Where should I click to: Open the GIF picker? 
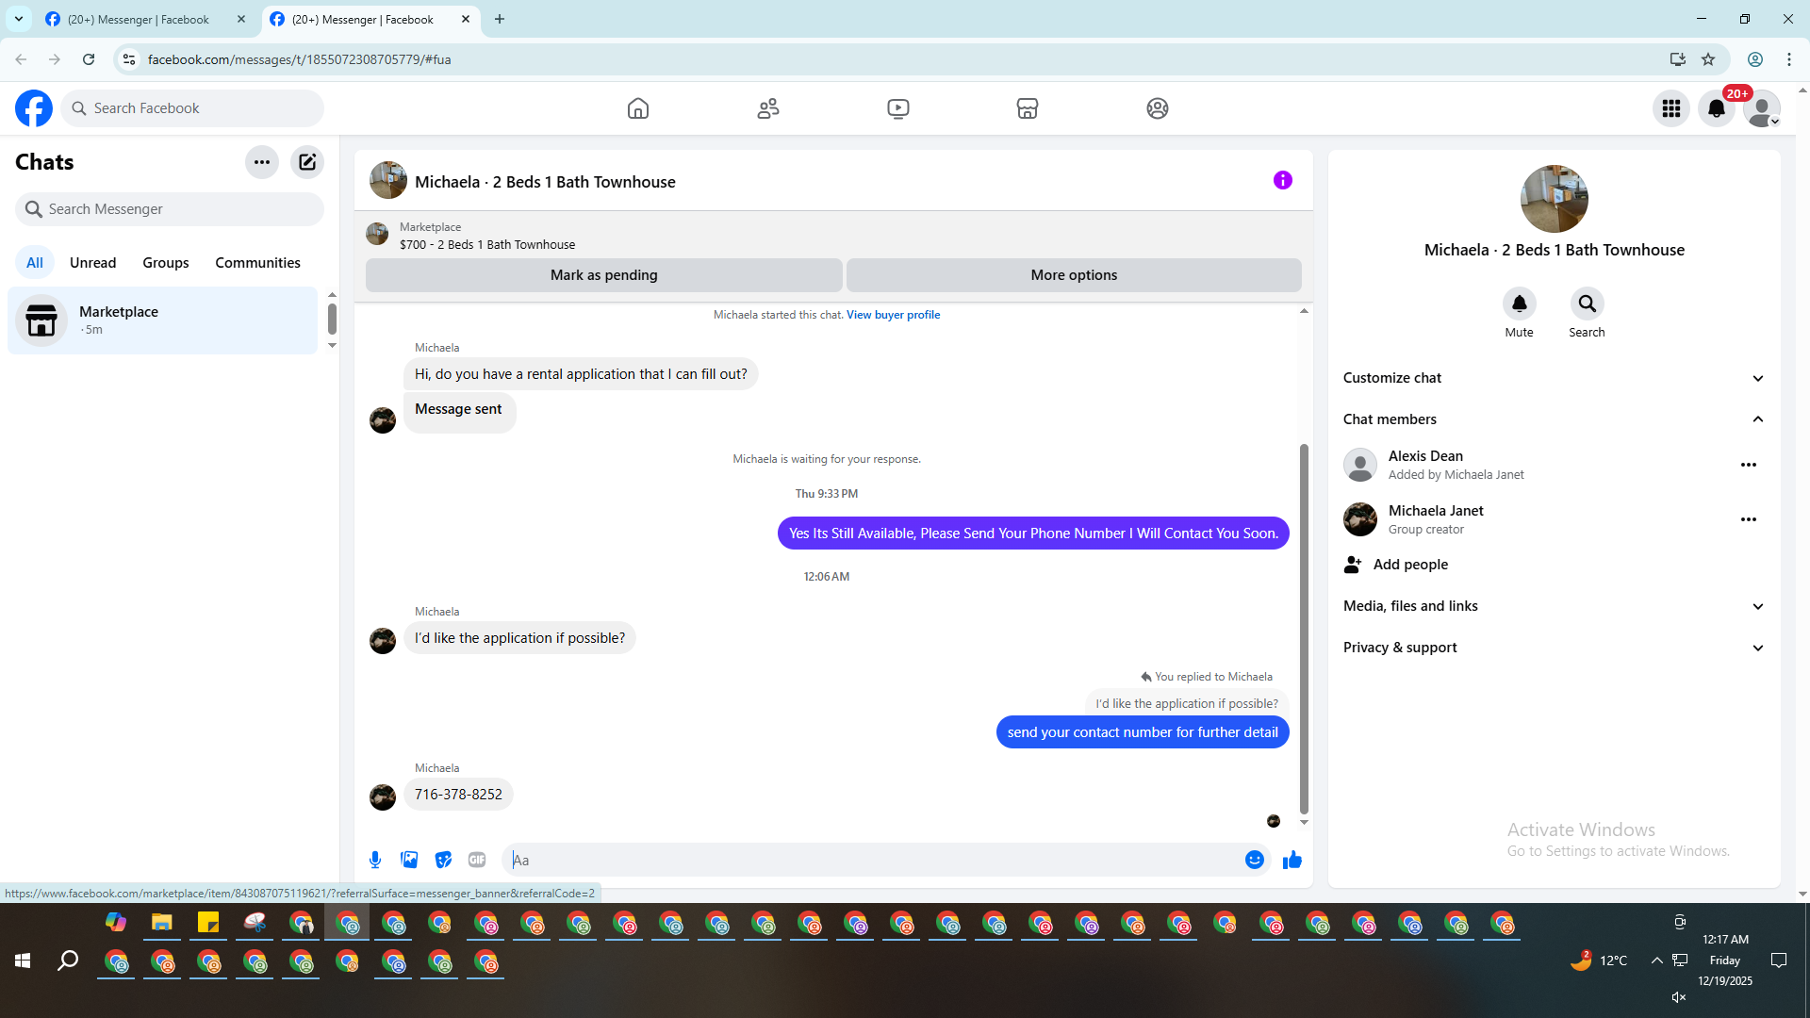tap(477, 860)
